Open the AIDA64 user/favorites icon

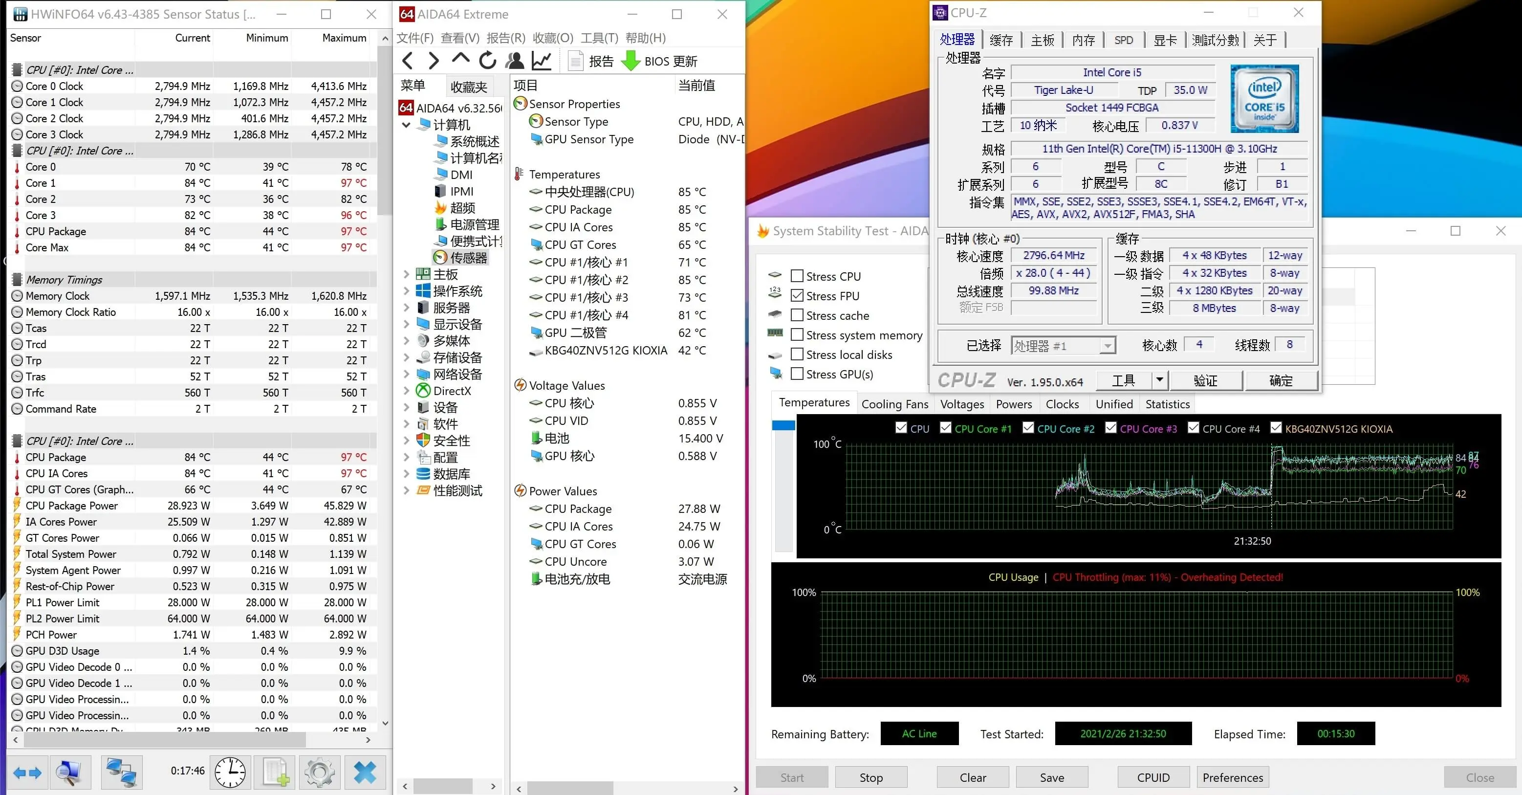tap(515, 60)
